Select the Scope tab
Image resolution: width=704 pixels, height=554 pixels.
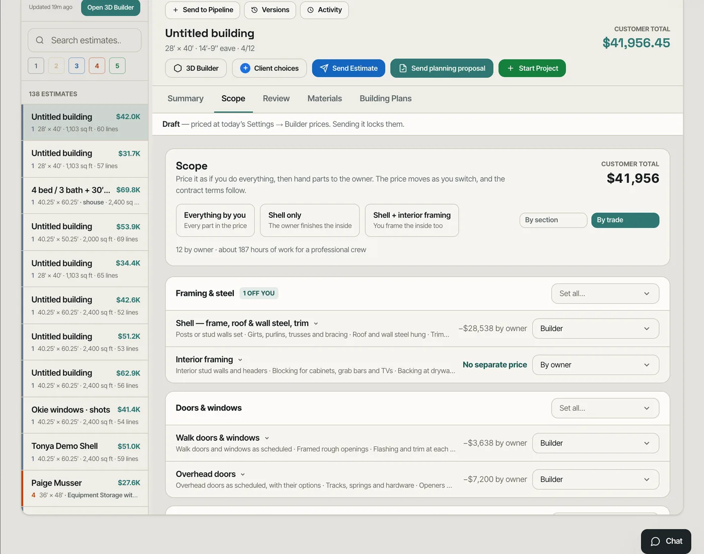233,99
